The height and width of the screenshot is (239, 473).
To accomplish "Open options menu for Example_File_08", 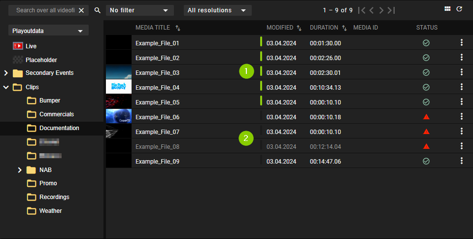I will pyautogui.click(x=462, y=146).
